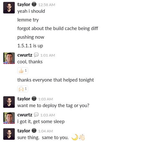Toggle the thumbs up reaction under 'cool, thanks'
The image size is (149, 142).
[23, 71]
